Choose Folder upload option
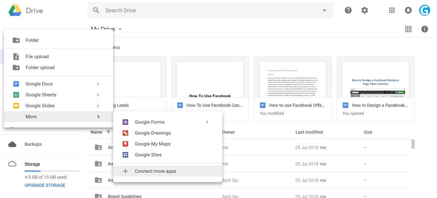 pos(58,67)
